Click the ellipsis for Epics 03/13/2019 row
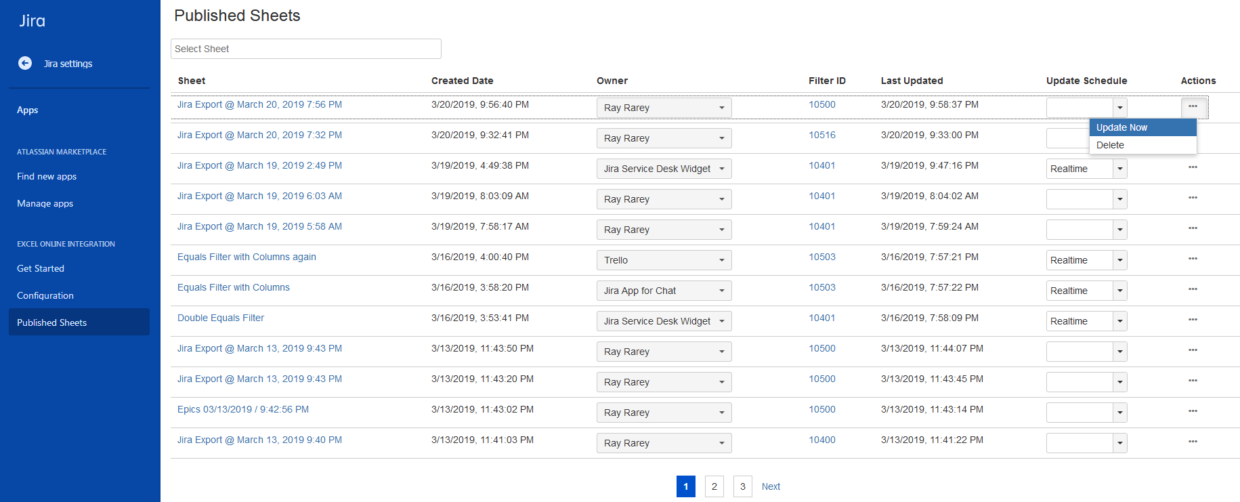Image resolution: width=1240 pixels, height=502 pixels. (x=1193, y=411)
